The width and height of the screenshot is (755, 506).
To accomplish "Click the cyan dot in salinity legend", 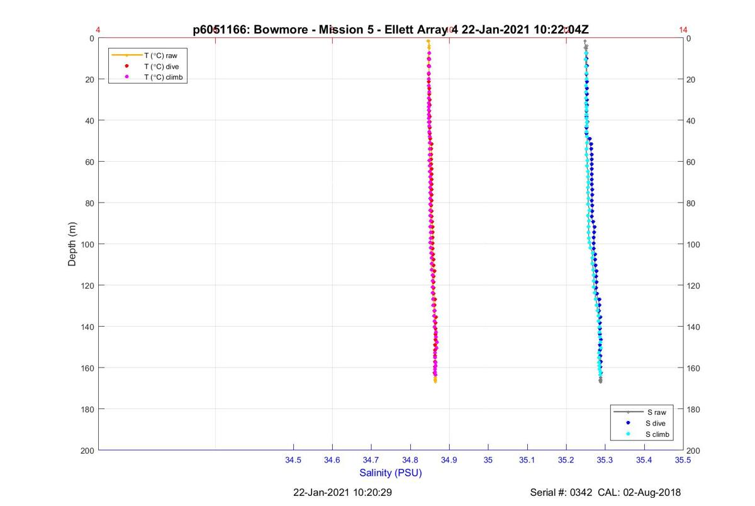I will 629,435.
